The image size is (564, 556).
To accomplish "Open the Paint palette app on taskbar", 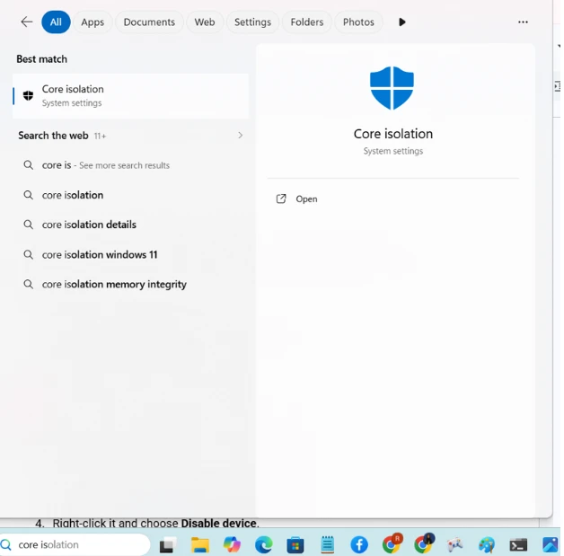I will tap(486, 545).
